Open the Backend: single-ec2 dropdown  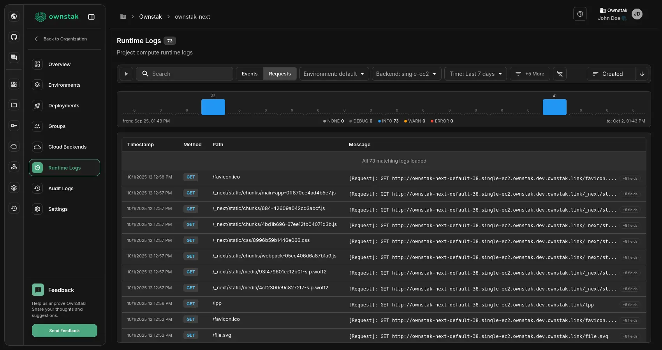(406, 74)
